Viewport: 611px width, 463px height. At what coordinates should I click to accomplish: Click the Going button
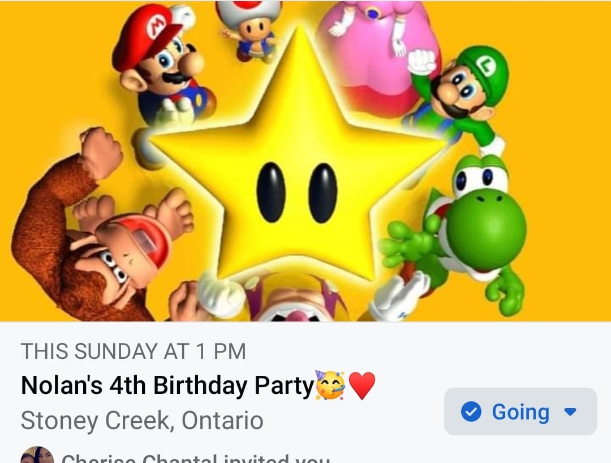520,411
